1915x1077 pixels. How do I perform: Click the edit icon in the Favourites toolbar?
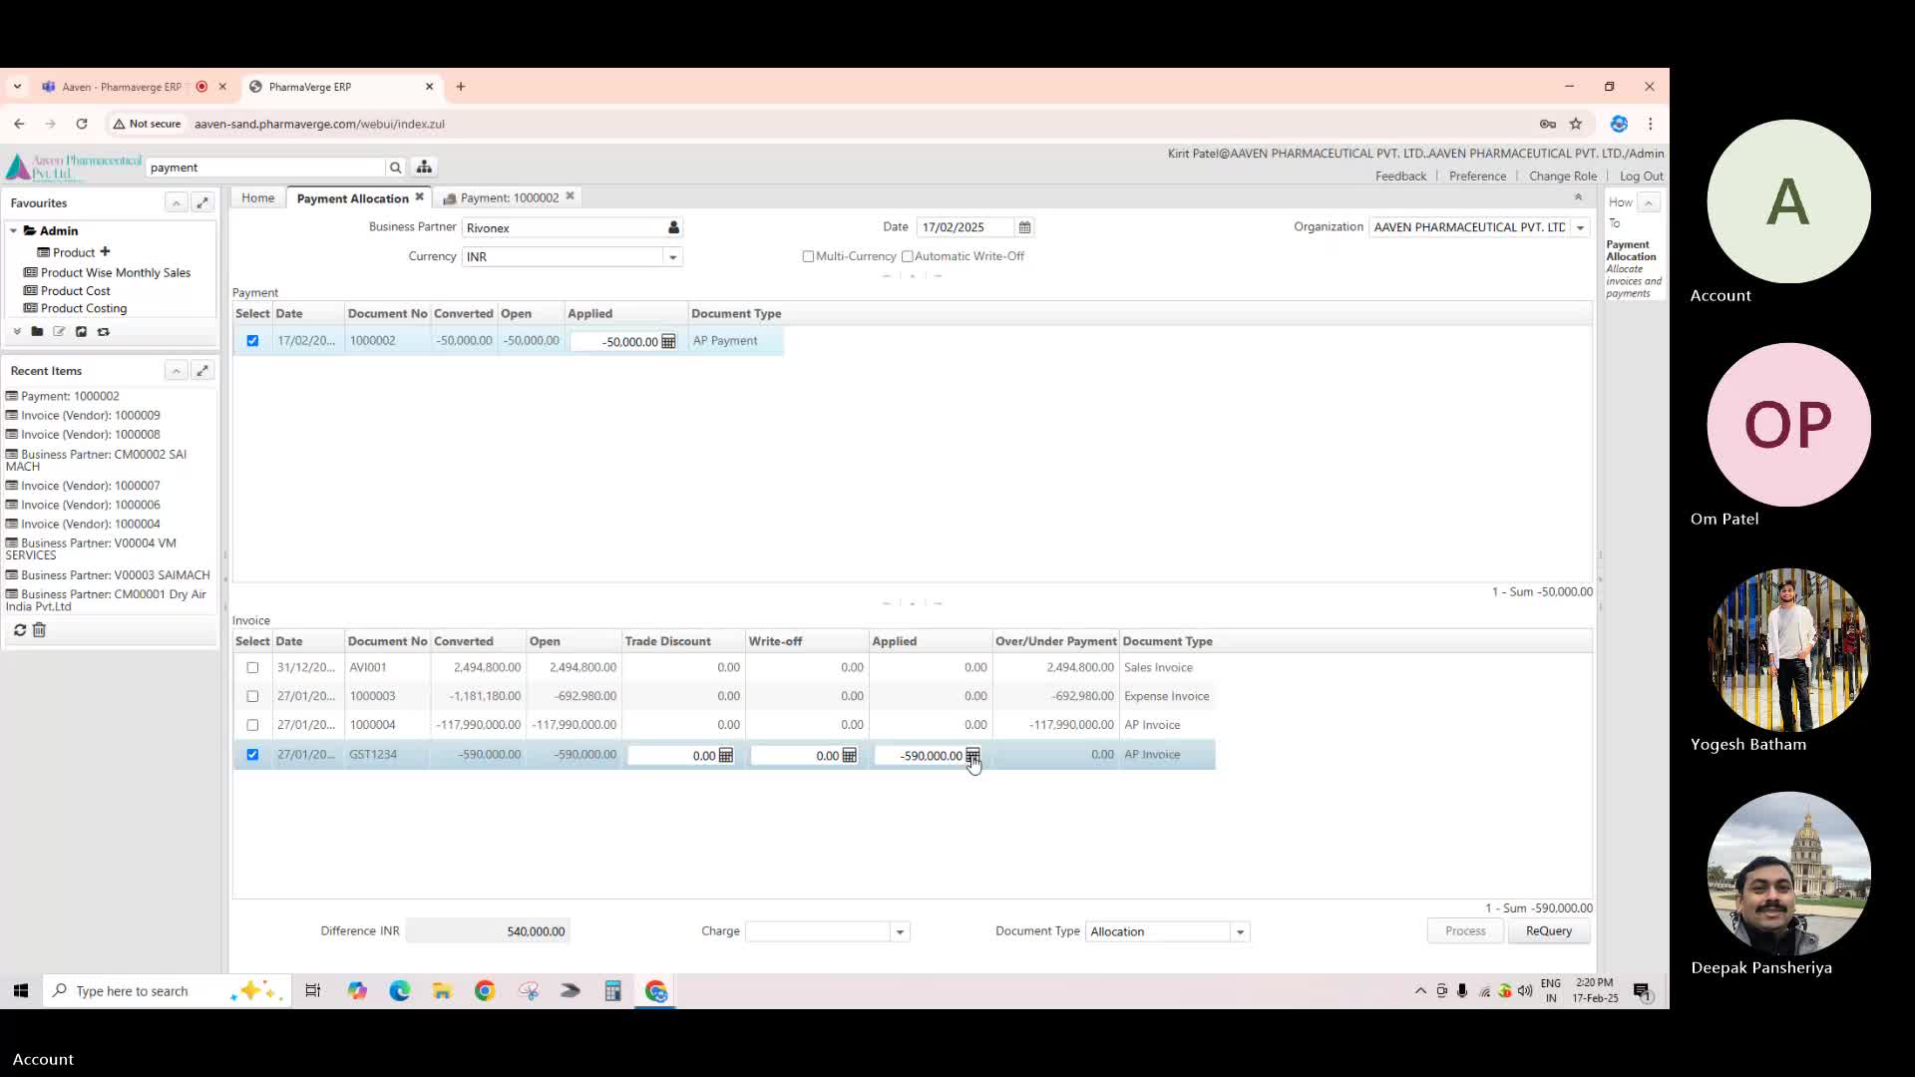[x=59, y=331]
